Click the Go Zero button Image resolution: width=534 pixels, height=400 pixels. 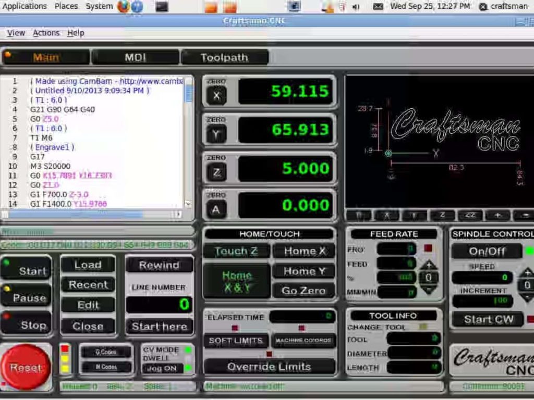[x=305, y=291]
